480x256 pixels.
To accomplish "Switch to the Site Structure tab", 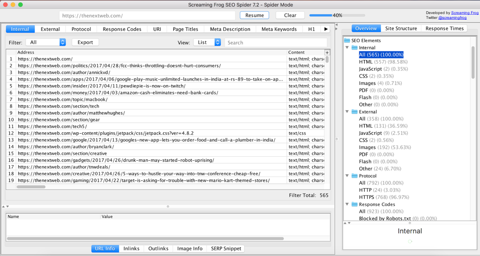I will (401, 28).
